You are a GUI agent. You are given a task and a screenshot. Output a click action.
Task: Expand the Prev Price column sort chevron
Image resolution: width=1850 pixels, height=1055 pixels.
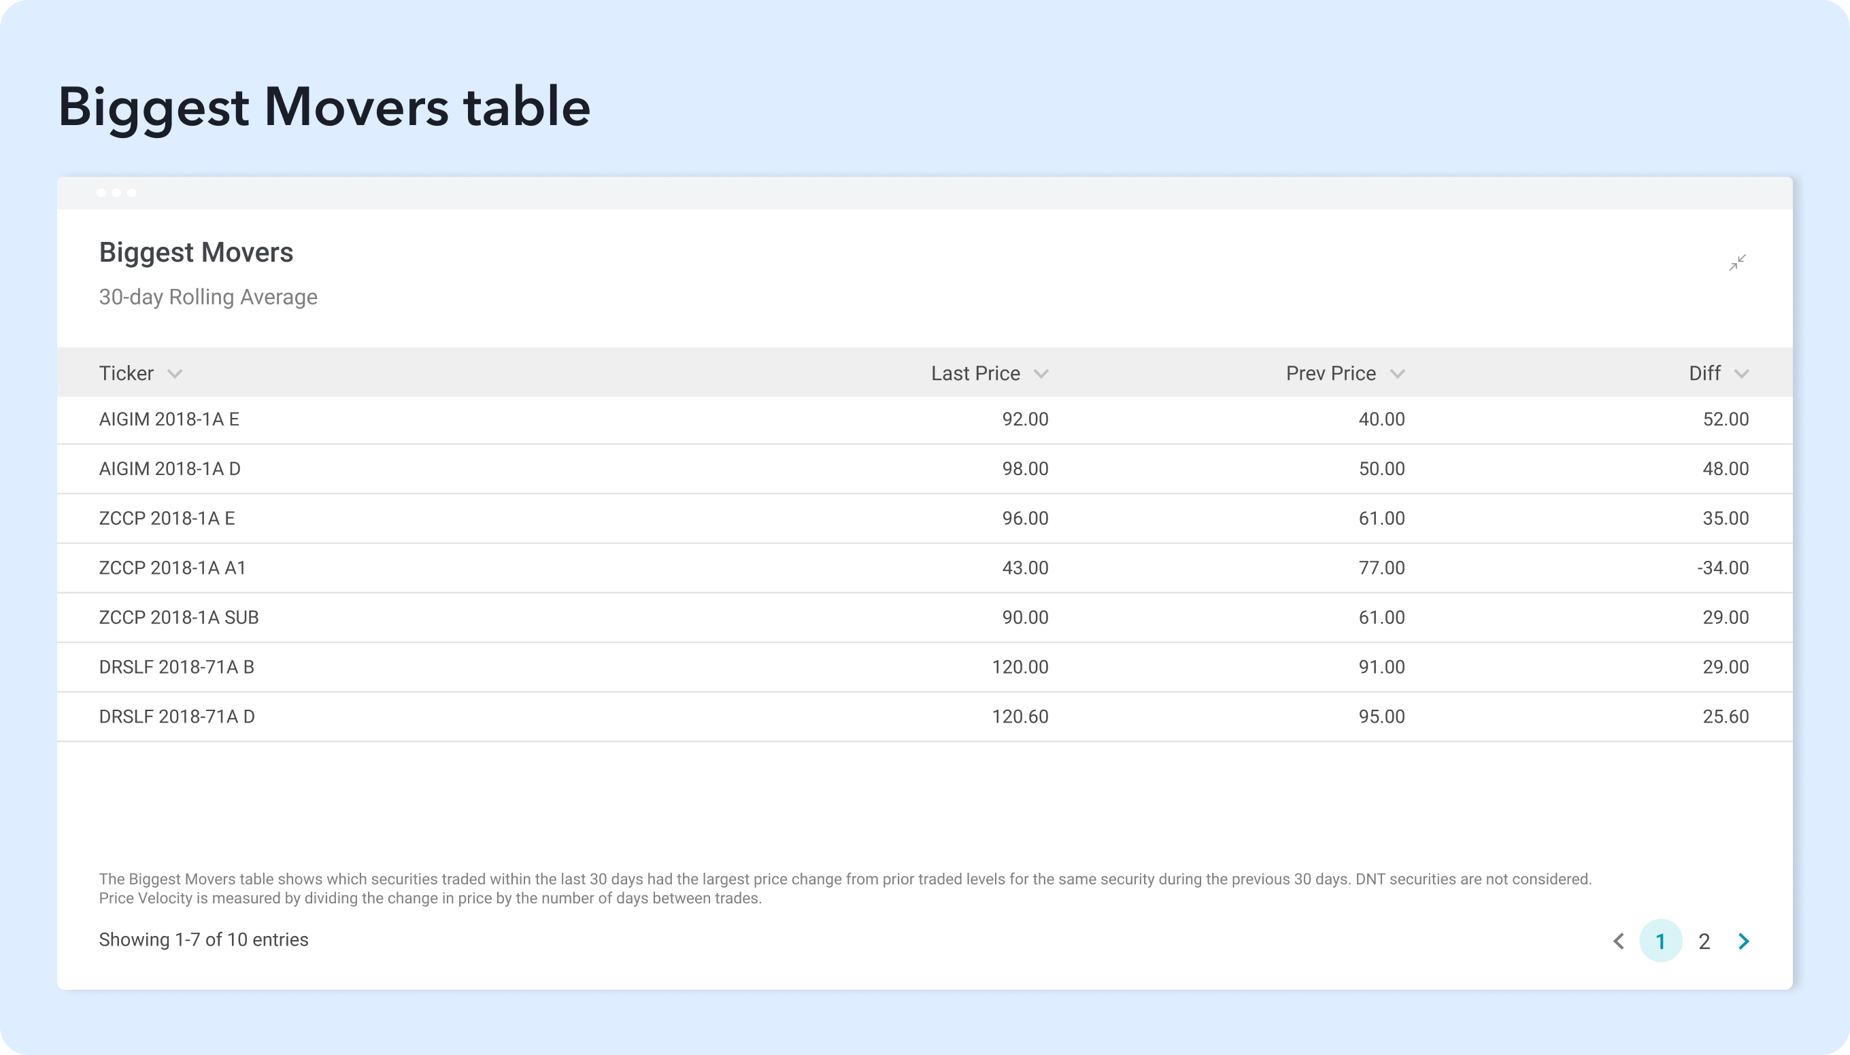(1397, 374)
